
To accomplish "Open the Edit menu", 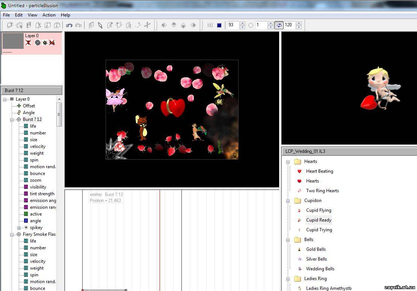I will [x=19, y=15].
